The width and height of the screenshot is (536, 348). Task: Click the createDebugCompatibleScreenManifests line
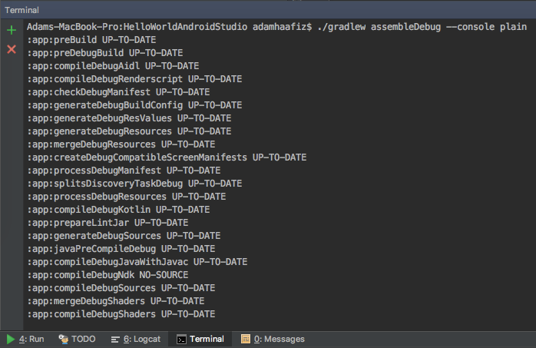(x=167, y=157)
